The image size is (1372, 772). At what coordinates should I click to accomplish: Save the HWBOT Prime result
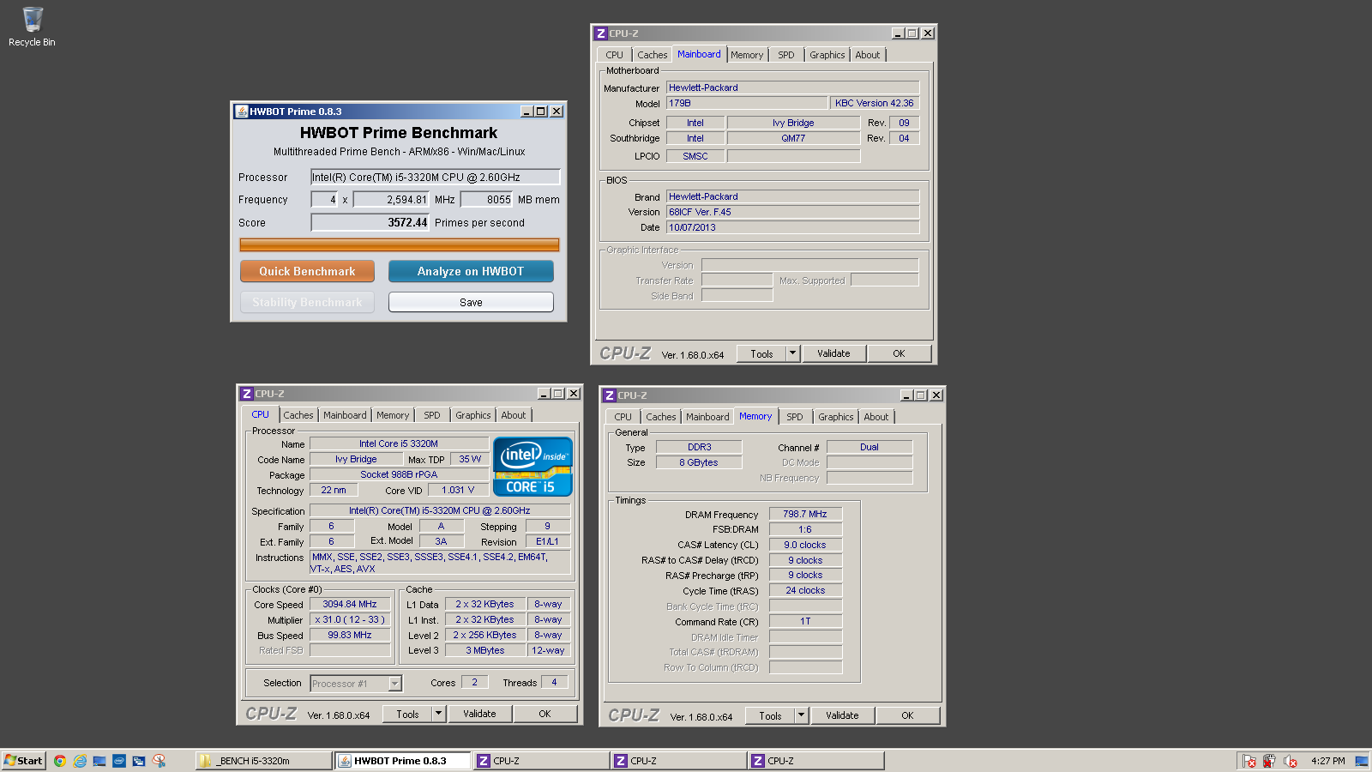(x=471, y=302)
